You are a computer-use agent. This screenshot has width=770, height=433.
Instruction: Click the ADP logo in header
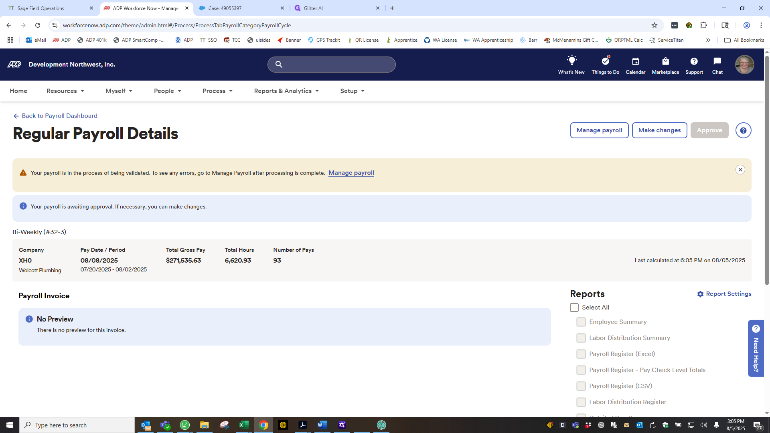coord(14,65)
